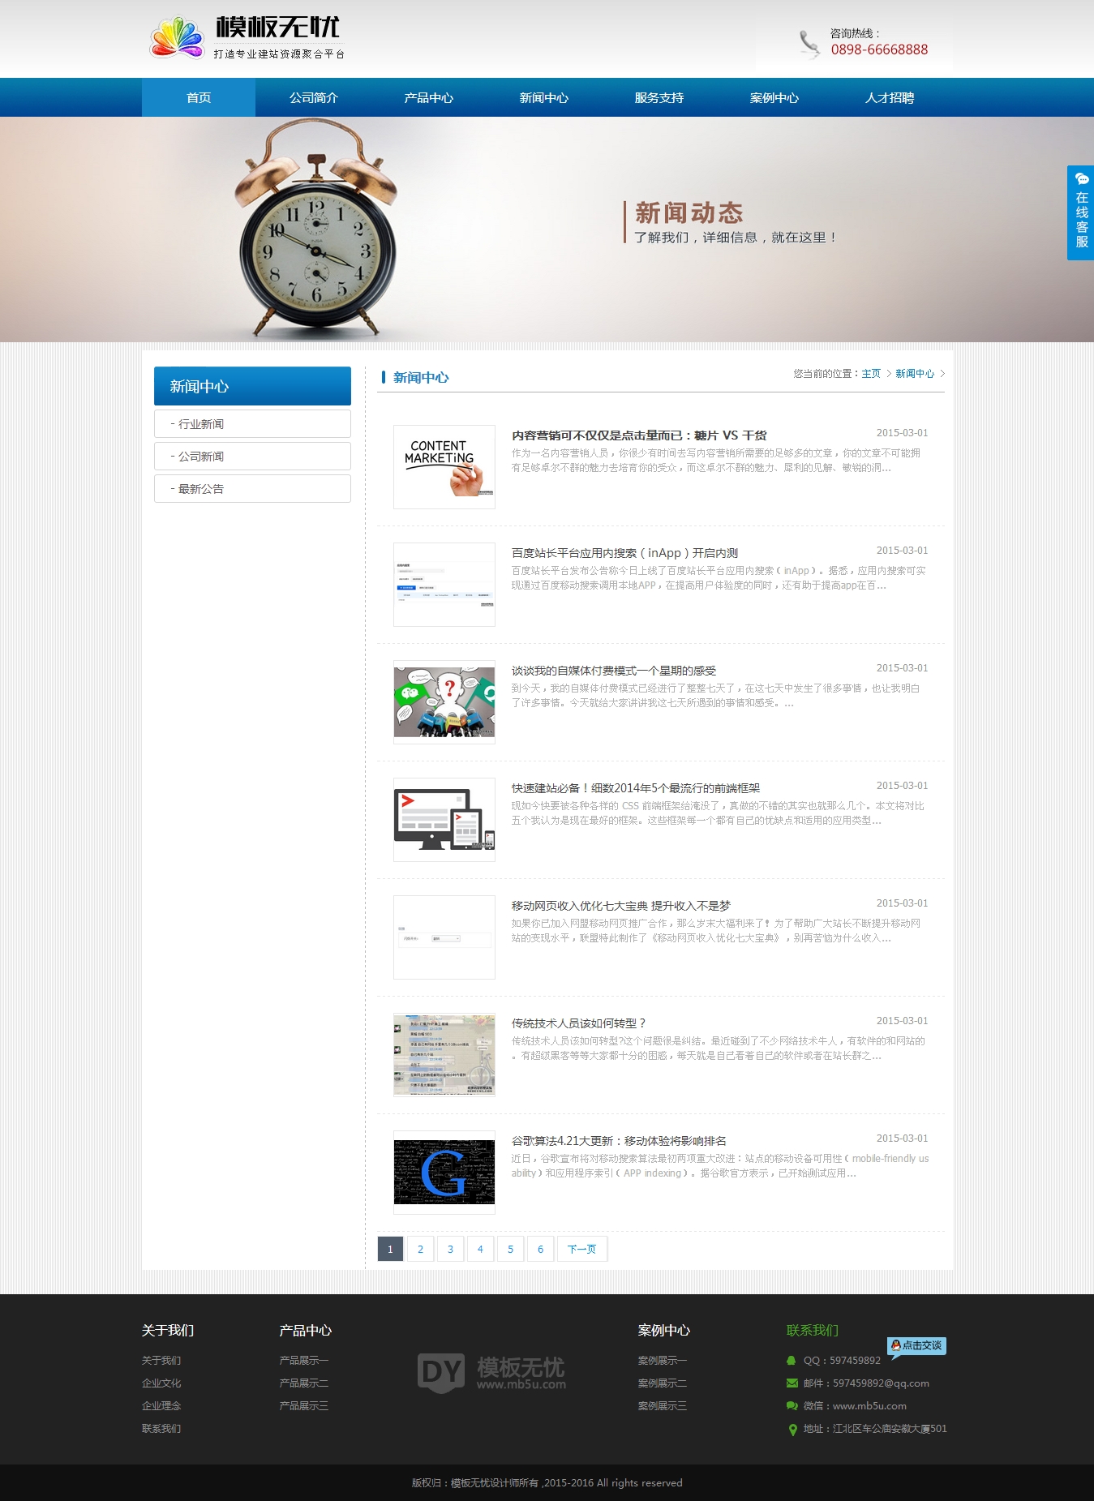Select 最新公告 in the sidebar
Viewport: 1094px width, 1501px height.
252,489
